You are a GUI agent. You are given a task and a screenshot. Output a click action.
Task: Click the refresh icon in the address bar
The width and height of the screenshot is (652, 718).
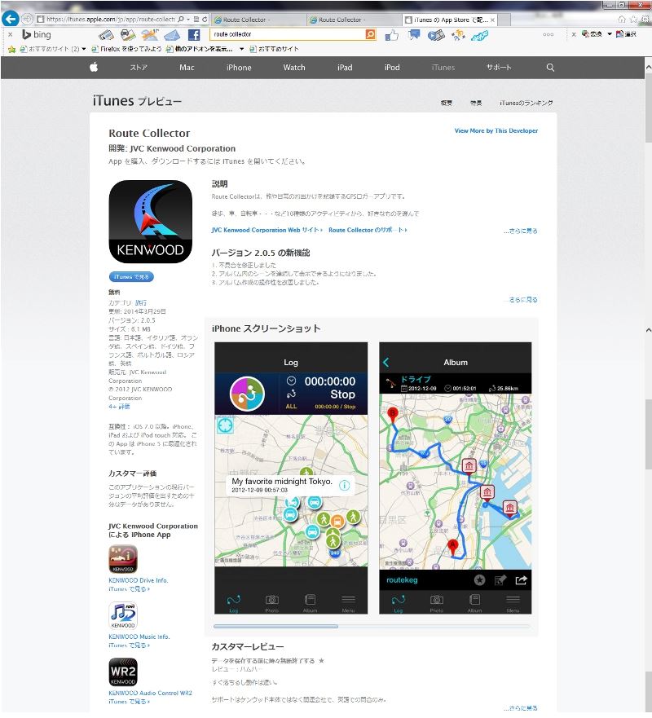(x=205, y=20)
